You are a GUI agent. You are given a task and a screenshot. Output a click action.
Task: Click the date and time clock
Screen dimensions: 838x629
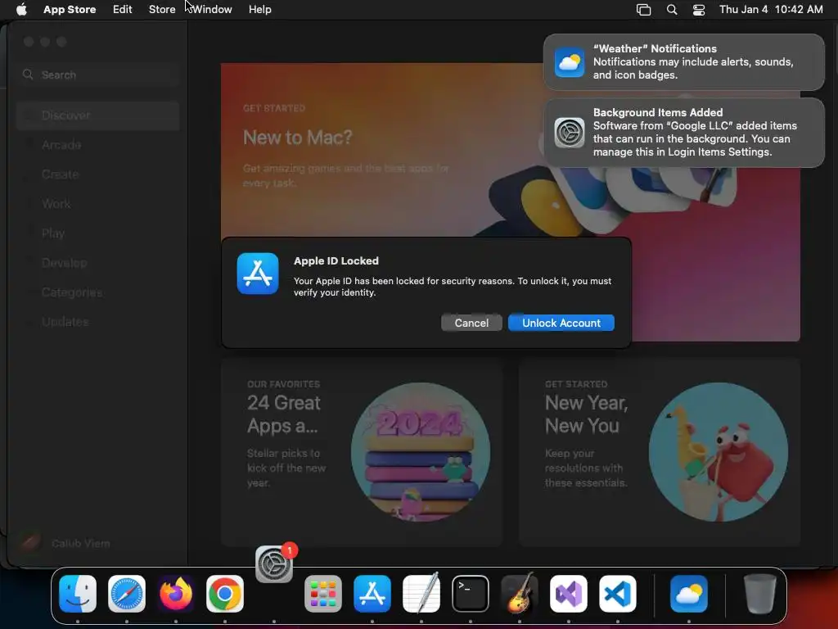click(x=771, y=10)
